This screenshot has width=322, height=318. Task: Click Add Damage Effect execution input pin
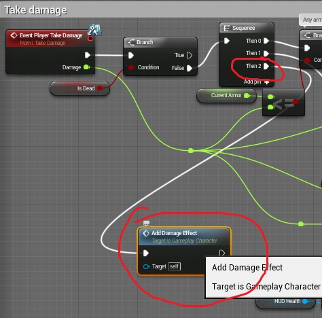click(146, 253)
